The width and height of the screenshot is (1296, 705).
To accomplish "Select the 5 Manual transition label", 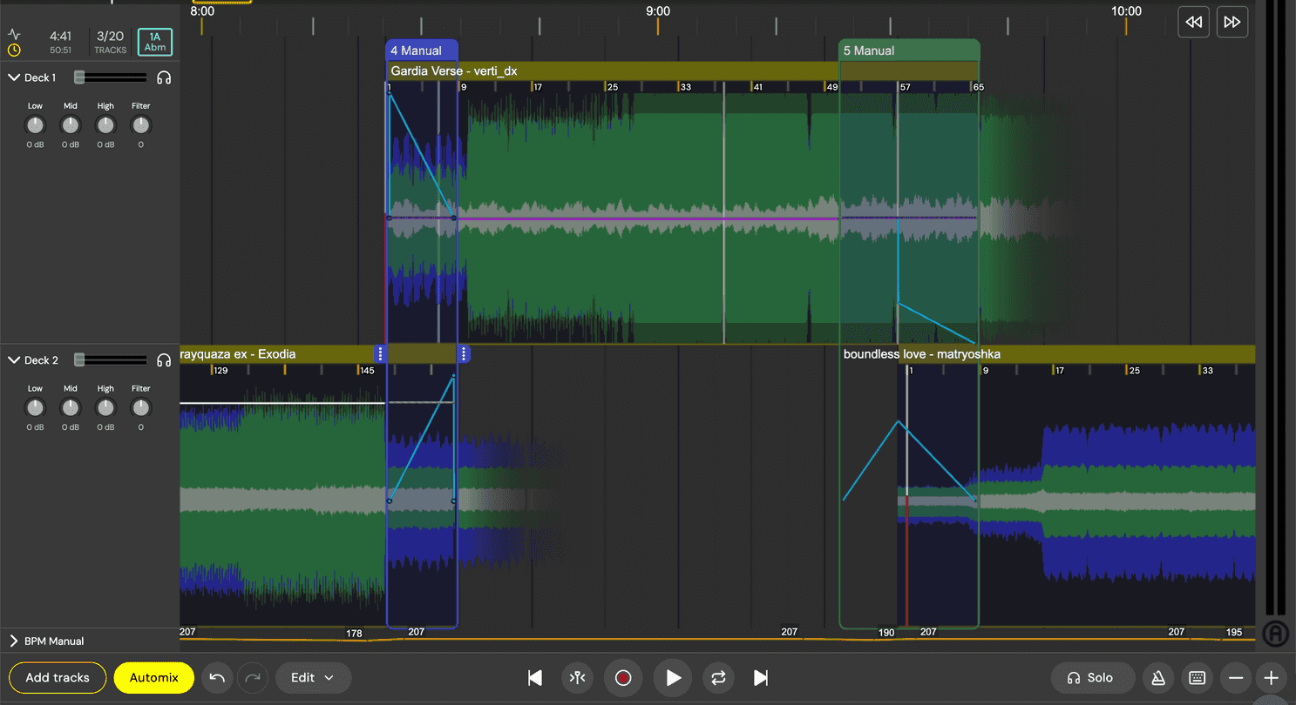I will pos(872,50).
